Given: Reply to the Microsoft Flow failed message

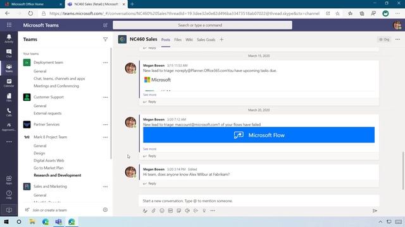Looking at the screenshot, I should (x=149, y=156).
